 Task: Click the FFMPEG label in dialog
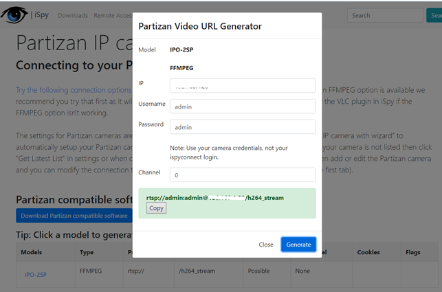pos(181,68)
